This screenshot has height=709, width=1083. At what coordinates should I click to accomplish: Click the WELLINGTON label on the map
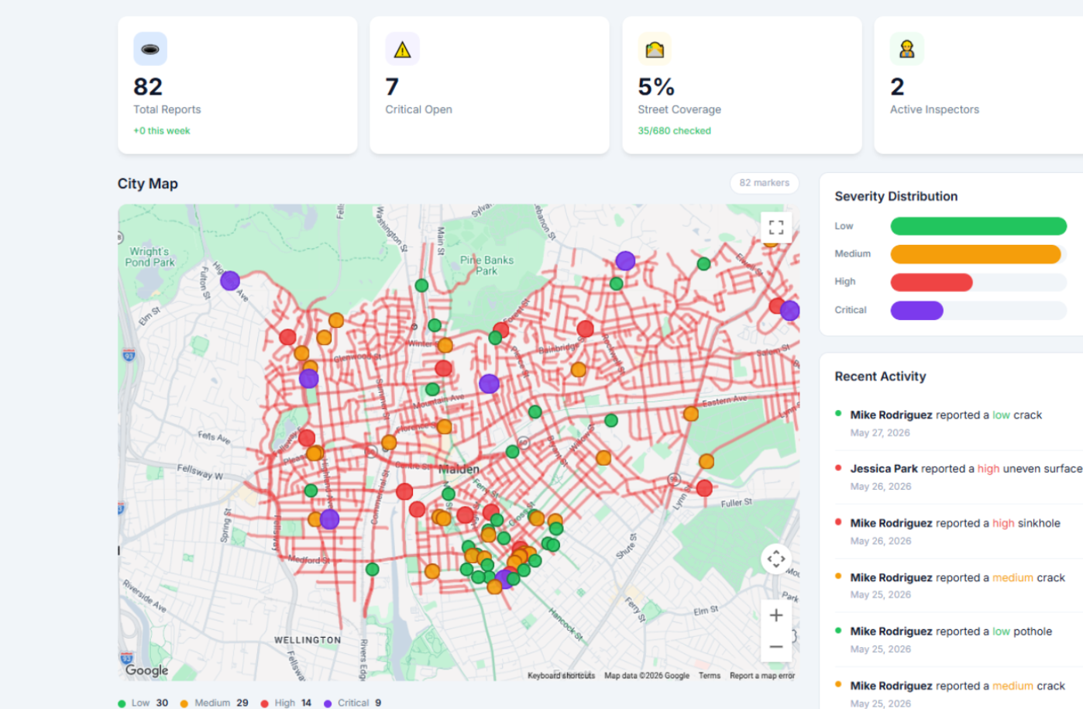coord(308,640)
